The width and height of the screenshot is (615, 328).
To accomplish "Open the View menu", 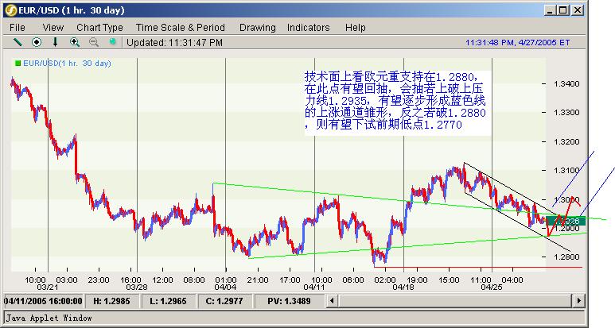I will click(53, 27).
